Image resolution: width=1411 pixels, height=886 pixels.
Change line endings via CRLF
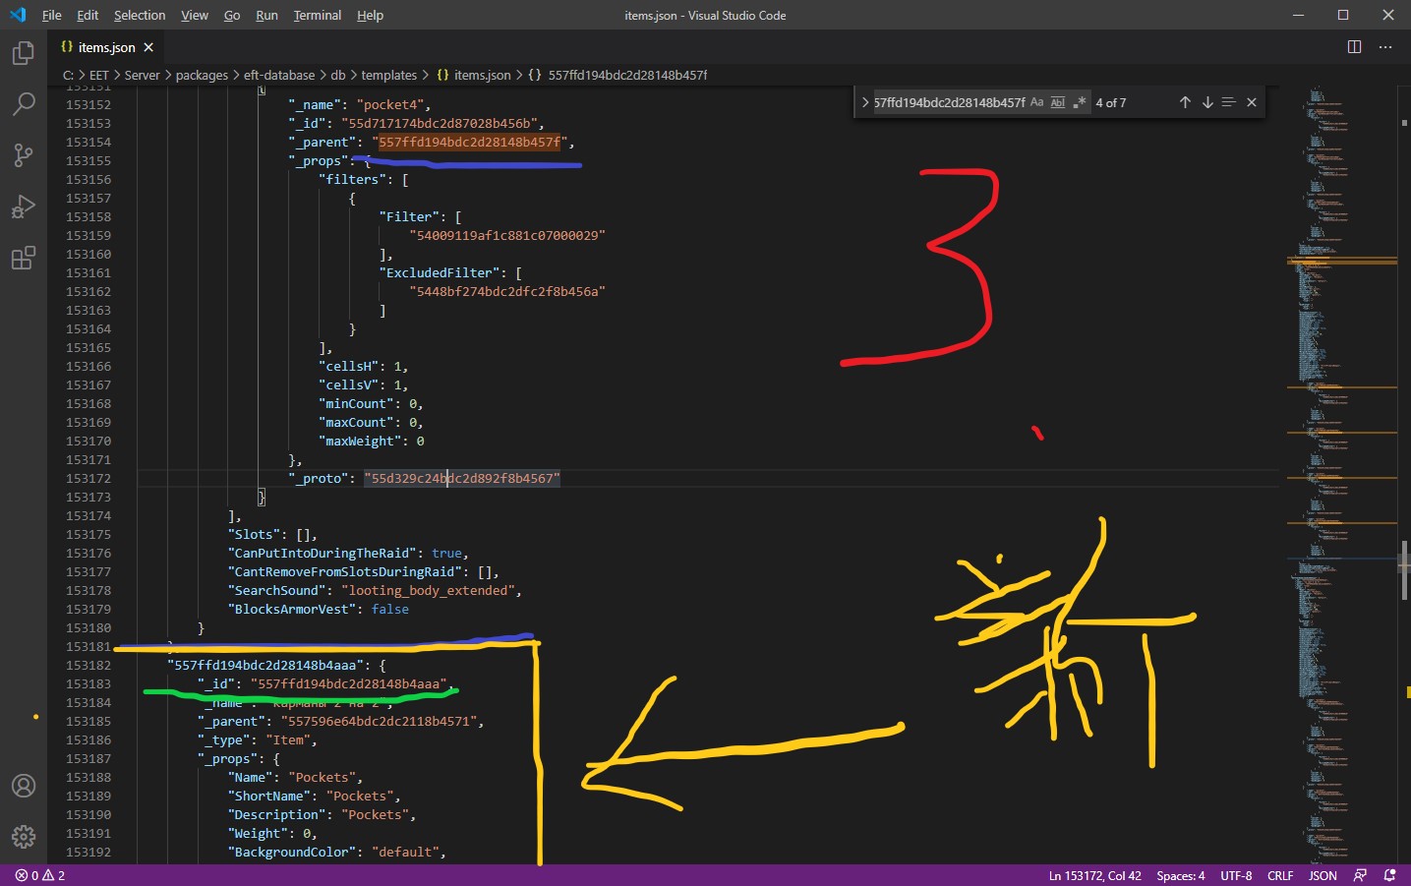coord(1280,875)
